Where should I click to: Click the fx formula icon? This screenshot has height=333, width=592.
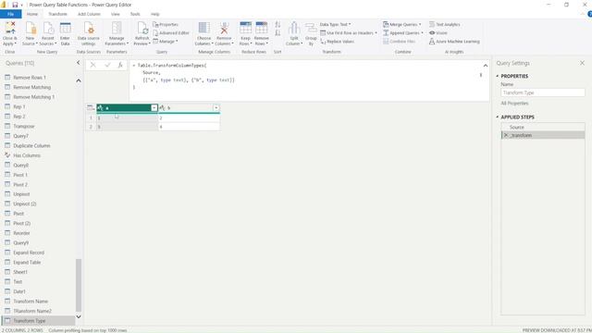point(120,66)
